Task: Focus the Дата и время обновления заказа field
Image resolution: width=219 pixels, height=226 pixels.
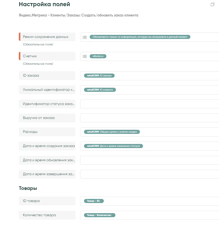Action: 149,160
